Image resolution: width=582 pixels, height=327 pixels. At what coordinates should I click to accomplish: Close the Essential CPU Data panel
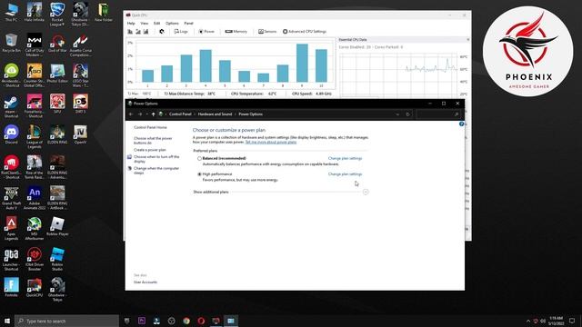click(467, 39)
